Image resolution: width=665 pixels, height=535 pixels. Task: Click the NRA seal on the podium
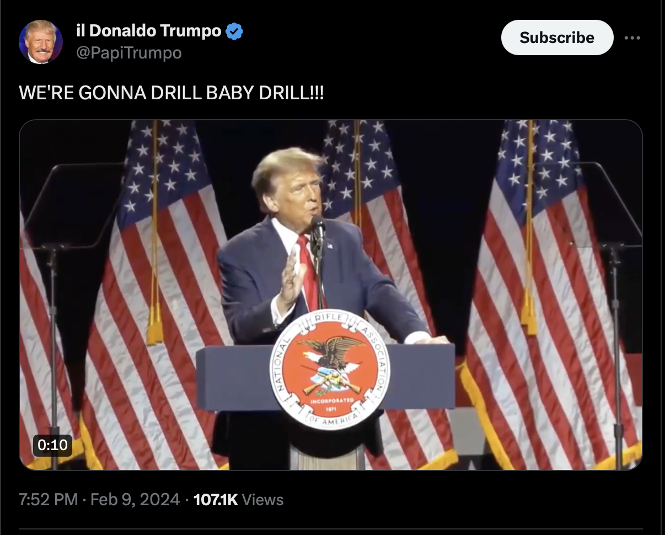330,370
